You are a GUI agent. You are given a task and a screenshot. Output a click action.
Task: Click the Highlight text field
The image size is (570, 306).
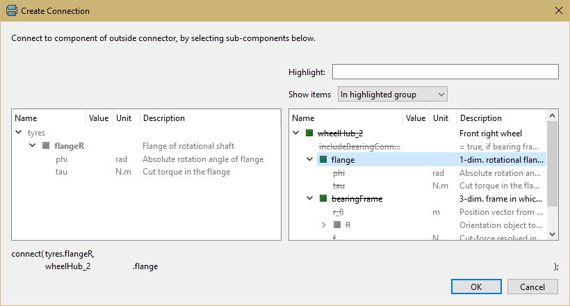coord(445,72)
